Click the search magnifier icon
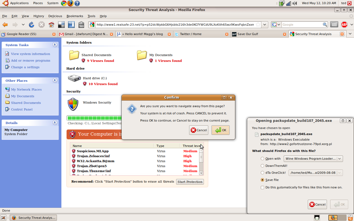The width and height of the screenshot is (354, 221). click(325, 25)
